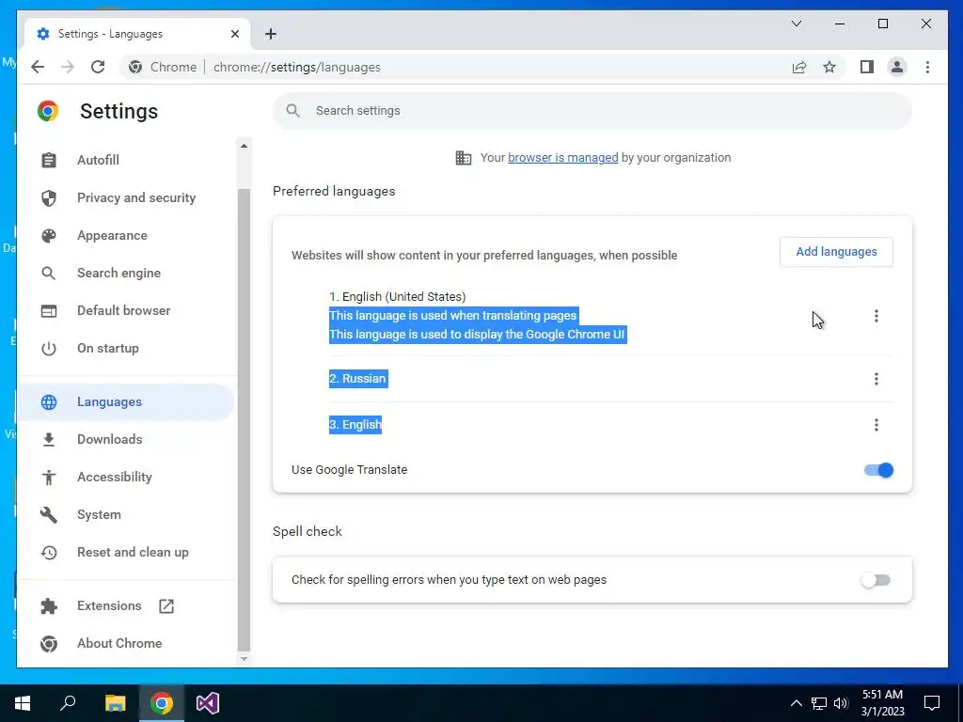Click the On startup power icon

click(x=49, y=349)
